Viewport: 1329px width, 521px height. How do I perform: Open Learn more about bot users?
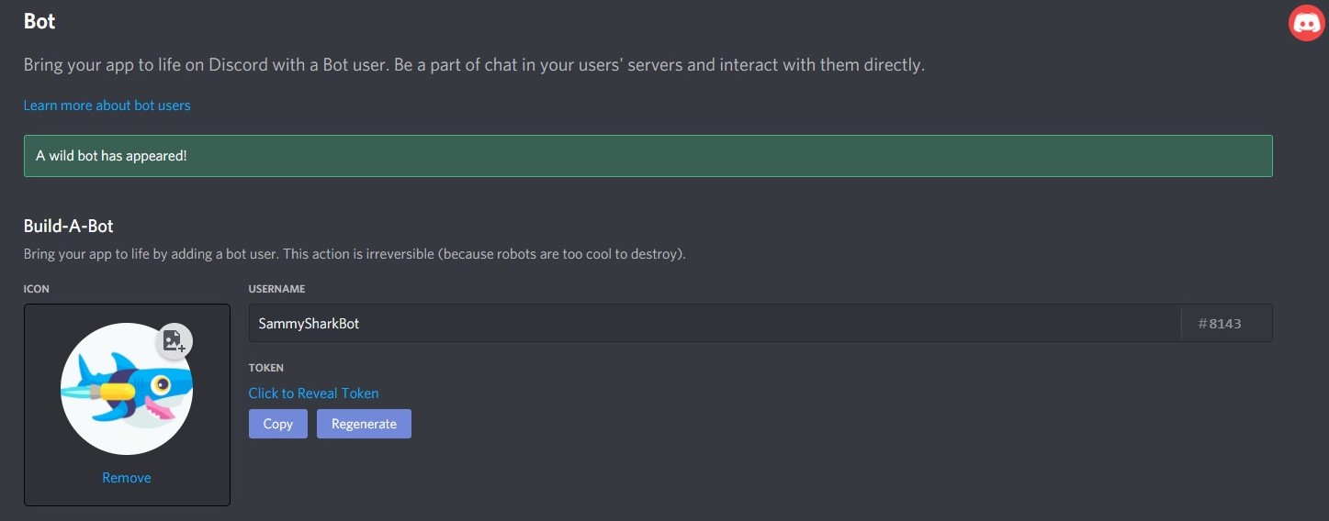point(107,105)
